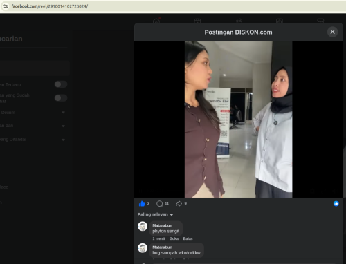The height and width of the screenshot is (264, 346).
Task: Open avatar of the 'bug sampah' commenter
Action: (143, 248)
